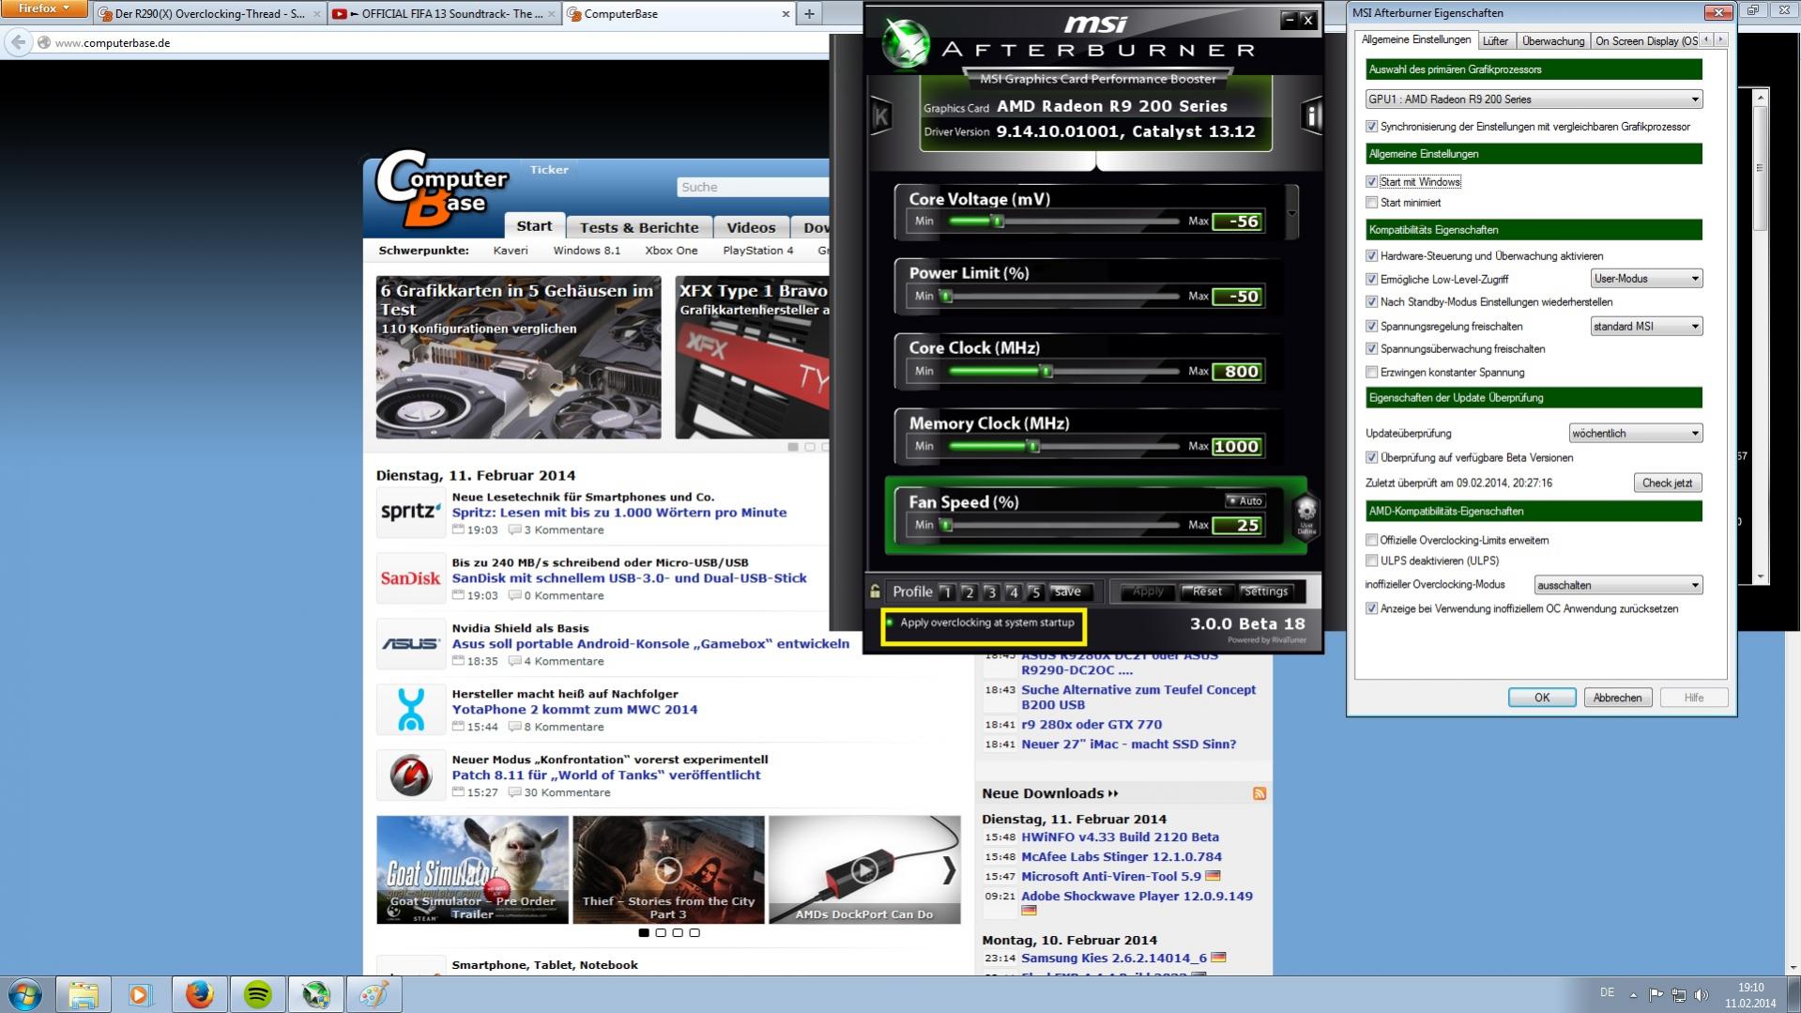Open the primary GPU selection dropdown
Viewport: 1801px width, 1013px height.
(1534, 100)
